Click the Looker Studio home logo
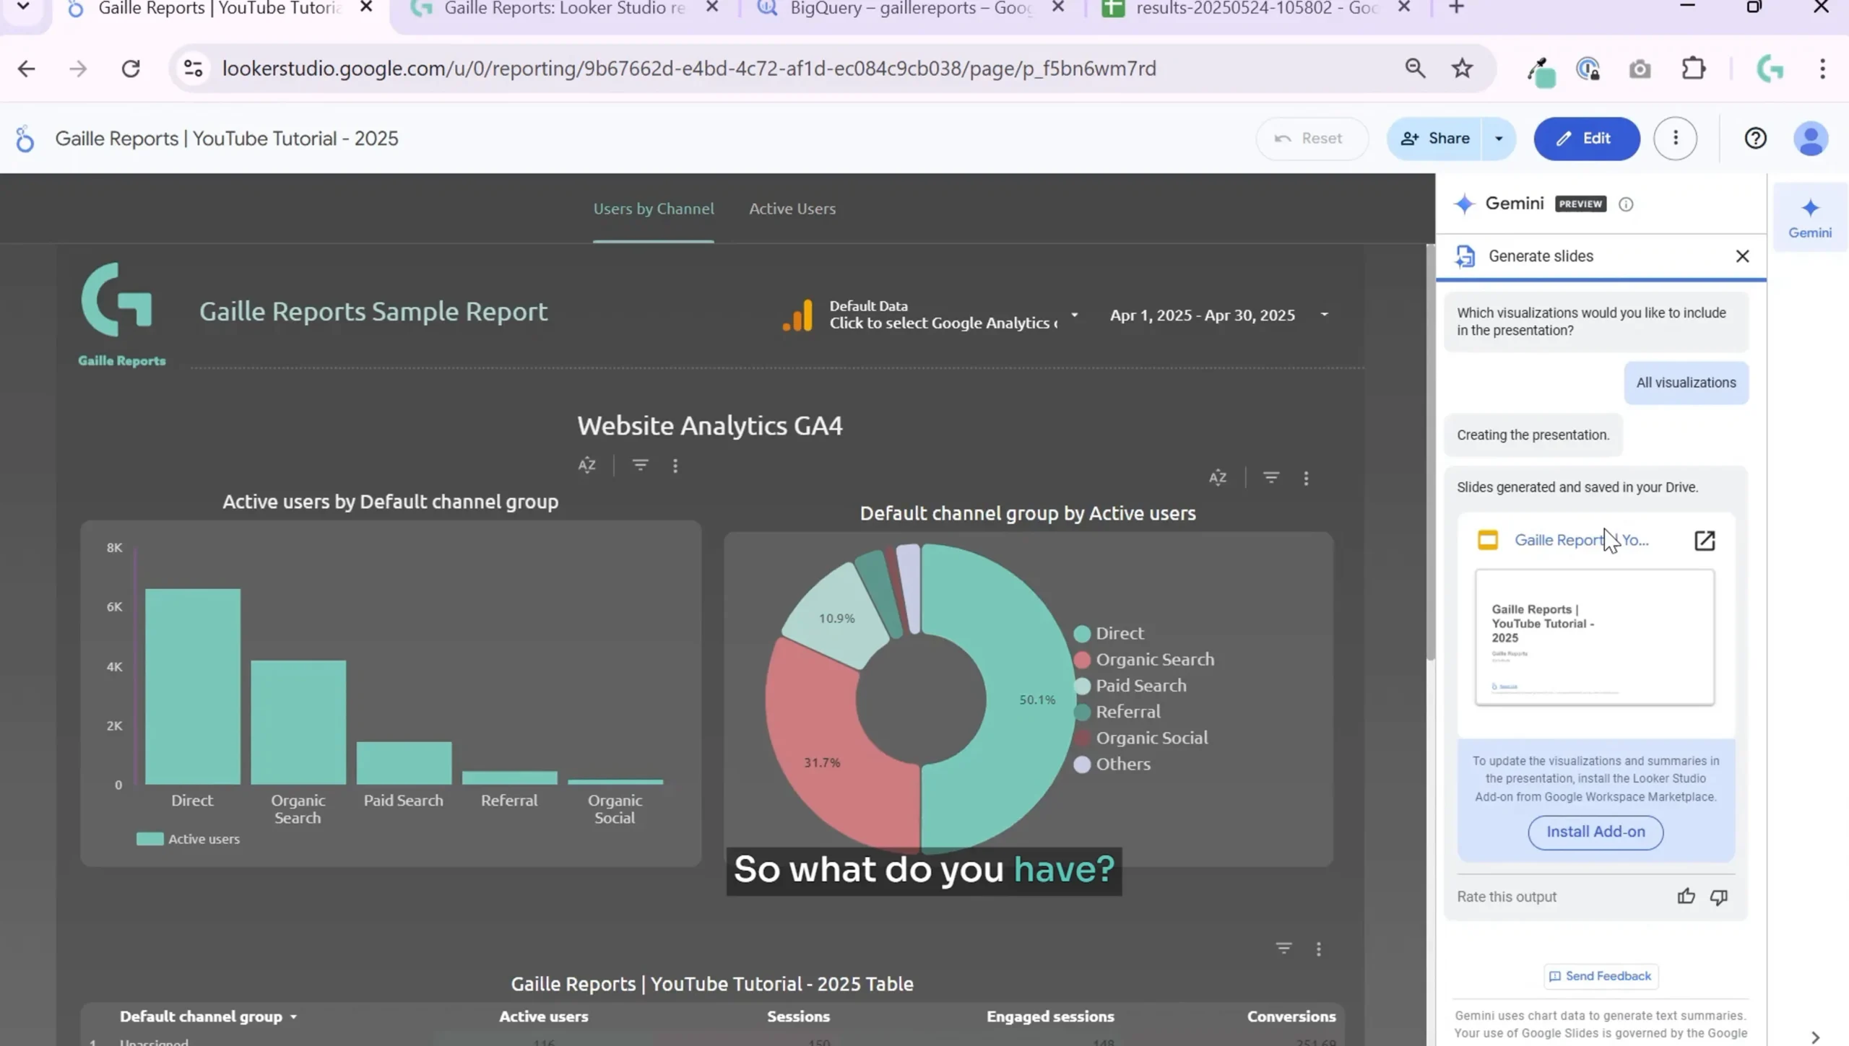The width and height of the screenshot is (1849, 1046). (25, 139)
